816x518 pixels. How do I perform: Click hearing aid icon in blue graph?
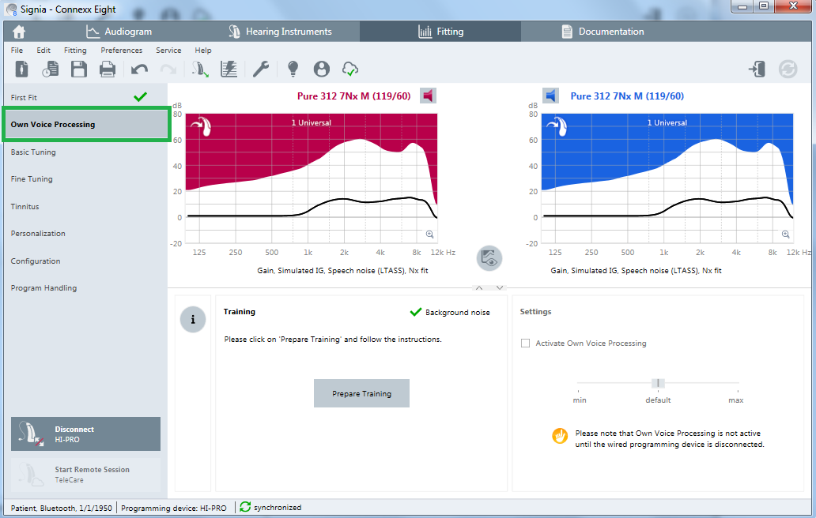[x=557, y=126]
